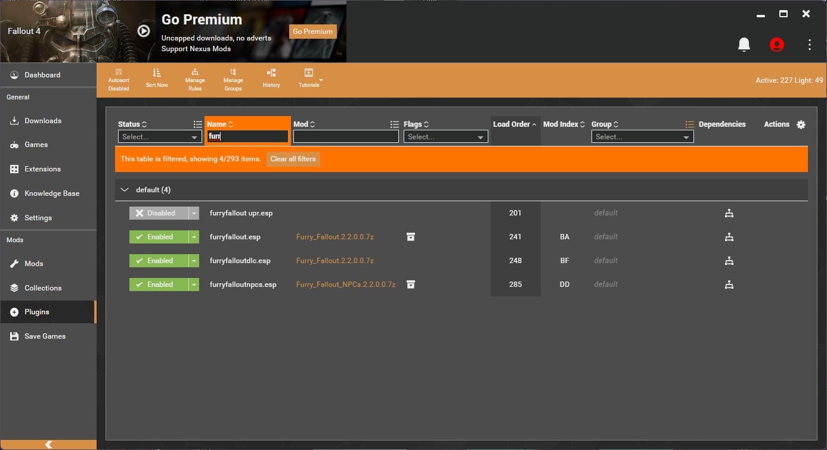The height and width of the screenshot is (450, 827).
Task: Open Manage Rules from the toolbar
Action: coord(195,80)
